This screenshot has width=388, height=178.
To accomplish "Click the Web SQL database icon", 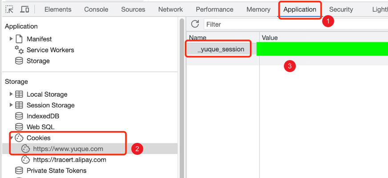I will 19,127.
